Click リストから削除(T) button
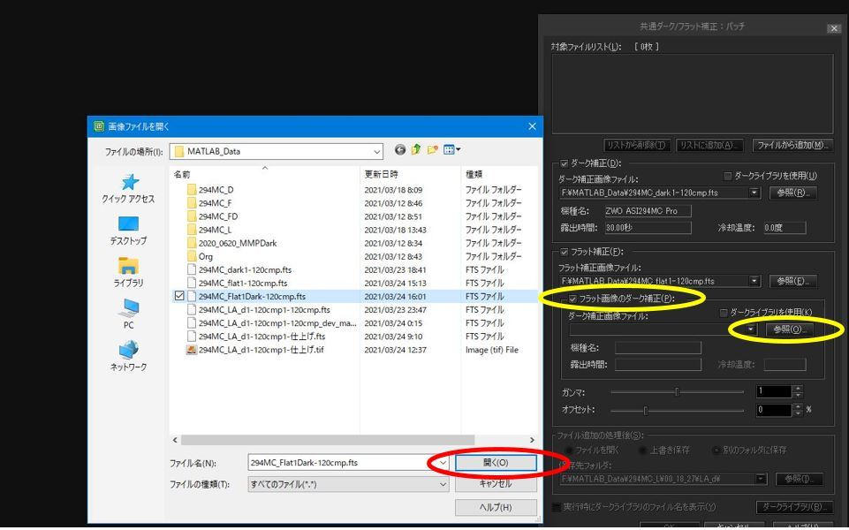 638,145
